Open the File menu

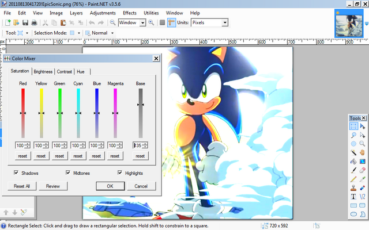pos(7,13)
